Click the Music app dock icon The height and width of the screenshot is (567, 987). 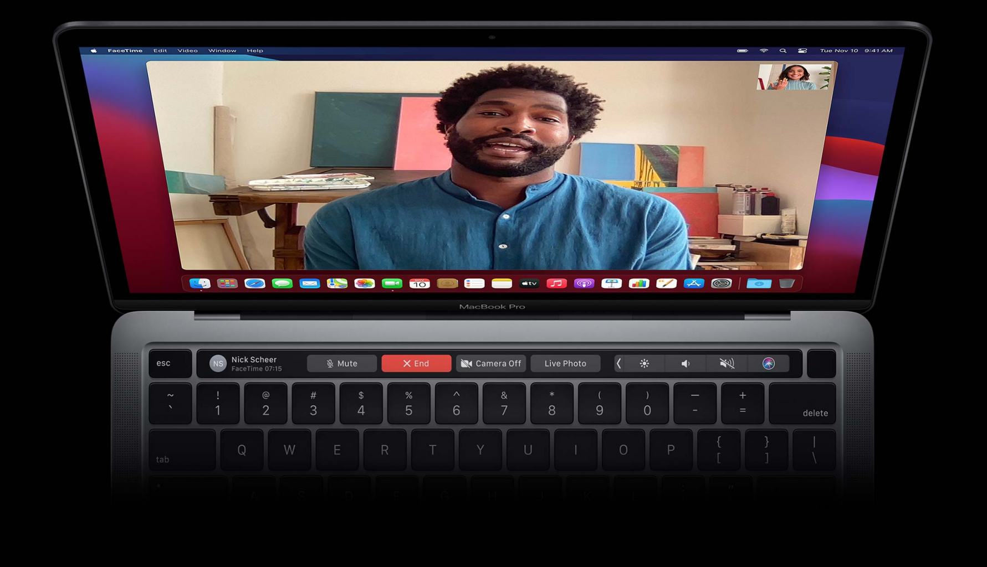(556, 283)
